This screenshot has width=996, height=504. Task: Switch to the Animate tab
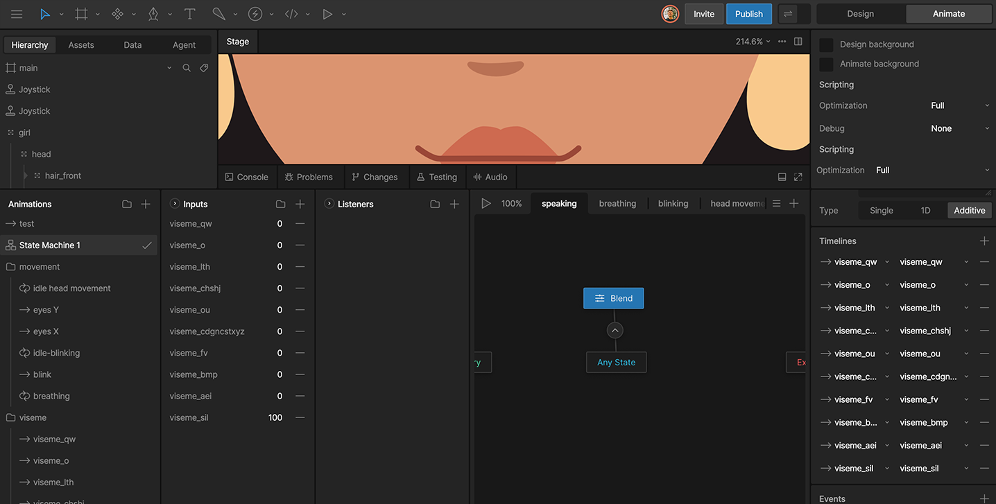(x=948, y=13)
